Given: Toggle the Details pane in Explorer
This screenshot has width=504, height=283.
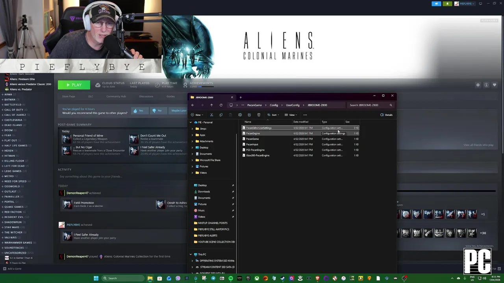Looking at the screenshot, I should 386,115.
